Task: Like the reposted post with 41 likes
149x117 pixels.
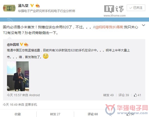Action: (137, 95)
